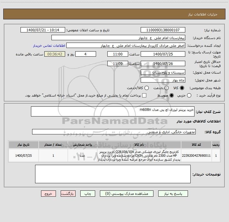Click the countdown timer 00:36:42
Image resolution: width=229 pixels, height=222 pixels.
click(55, 54)
